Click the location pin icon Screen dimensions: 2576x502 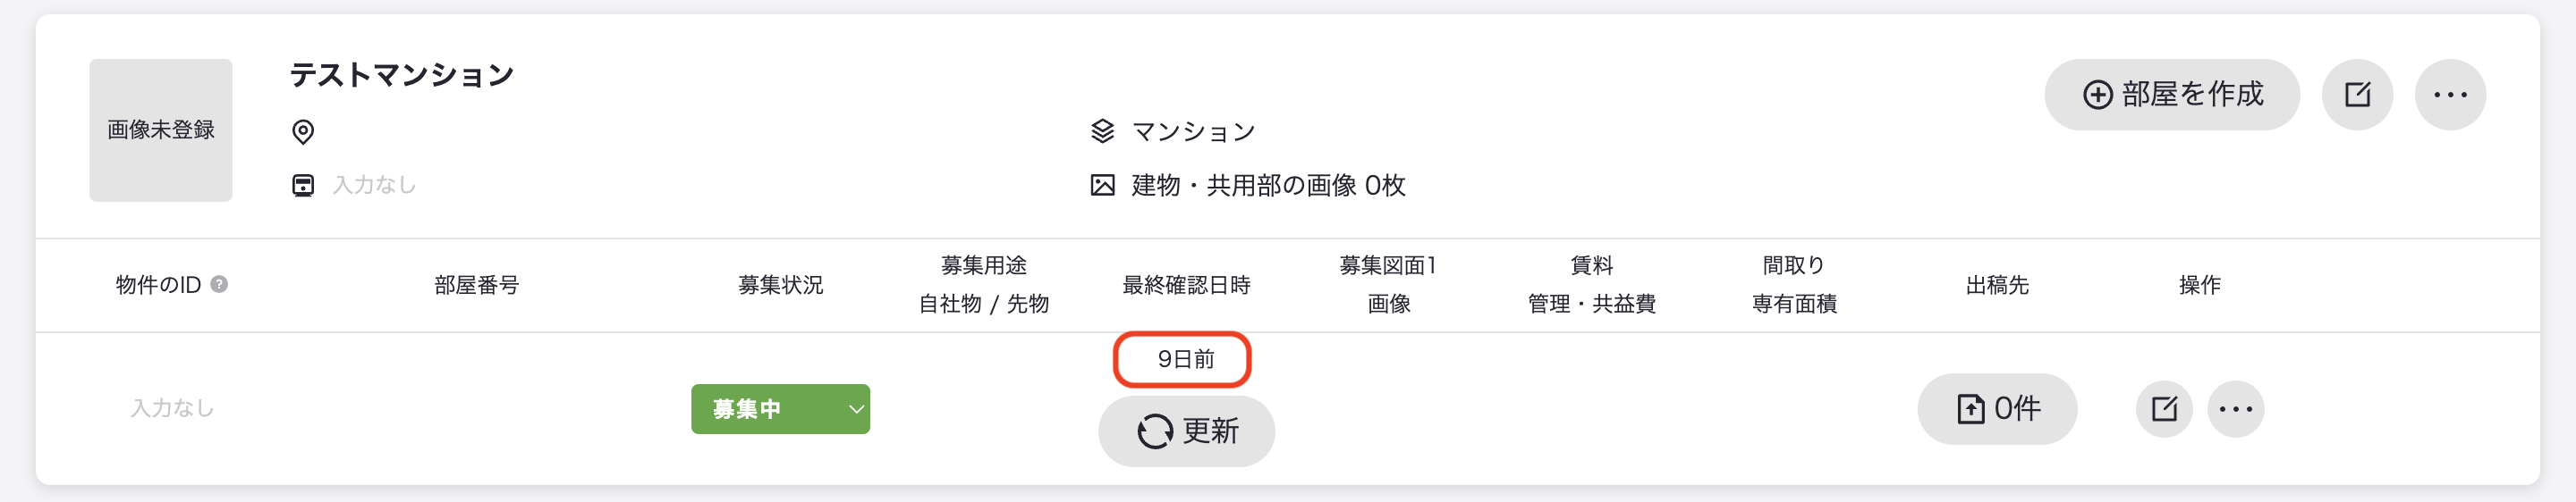[x=303, y=131]
